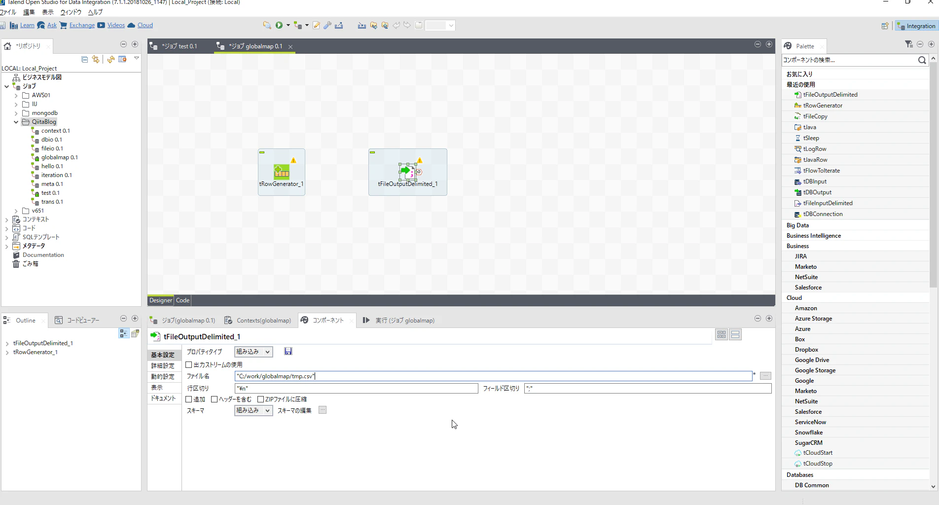Open the 実行 (ジョブ globalmap) tab
This screenshot has height=505, width=939.
(x=398, y=321)
